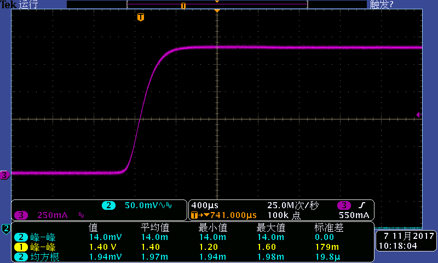
Task: Click the Tek logo in top left corner
Action: [8, 5]
